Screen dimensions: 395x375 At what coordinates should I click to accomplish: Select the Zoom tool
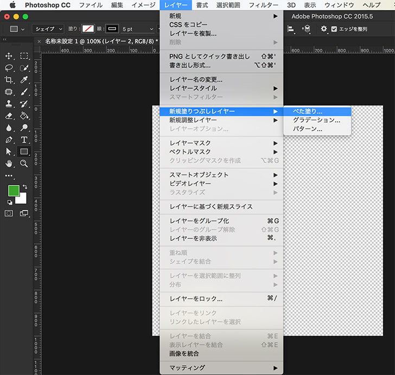[x=24, y=164]
